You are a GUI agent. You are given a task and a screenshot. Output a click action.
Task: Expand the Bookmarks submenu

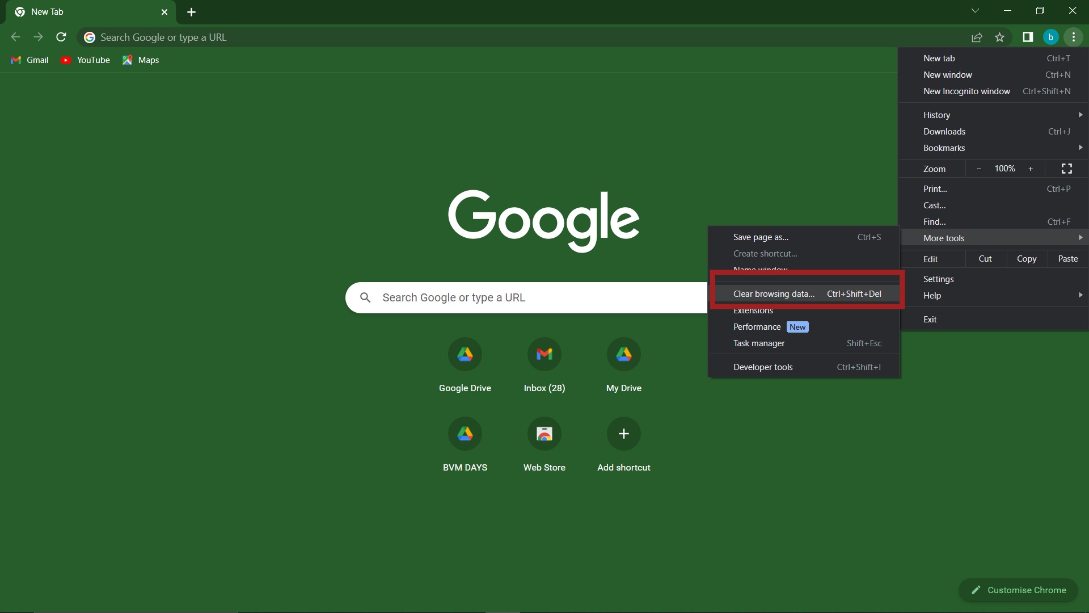[x=993, y=148]
